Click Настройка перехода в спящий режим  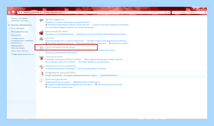94,62
